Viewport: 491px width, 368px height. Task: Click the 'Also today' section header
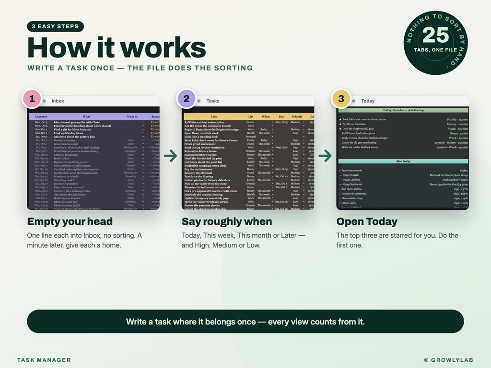coord(403,161)
